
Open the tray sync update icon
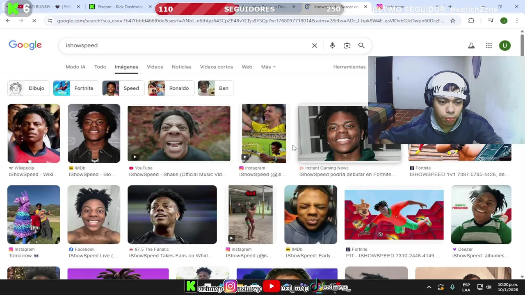[441, 287]
